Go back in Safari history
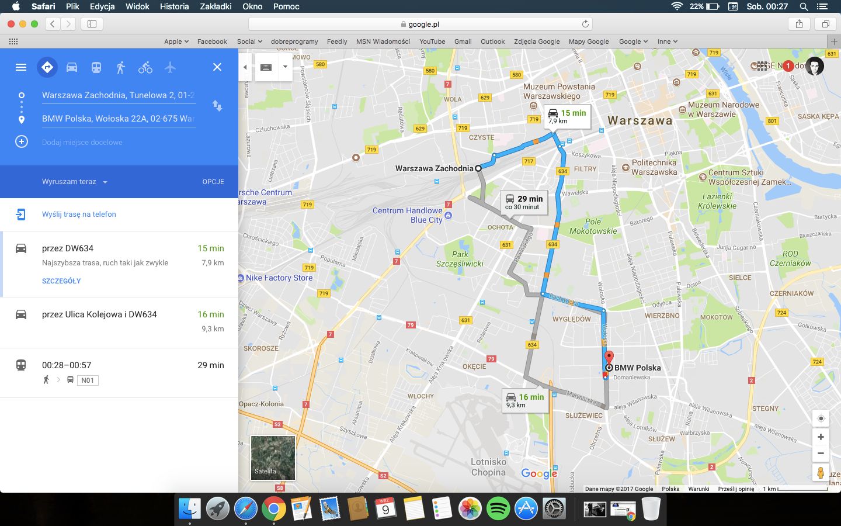841x526 pixels. click(x=53, y=24)
